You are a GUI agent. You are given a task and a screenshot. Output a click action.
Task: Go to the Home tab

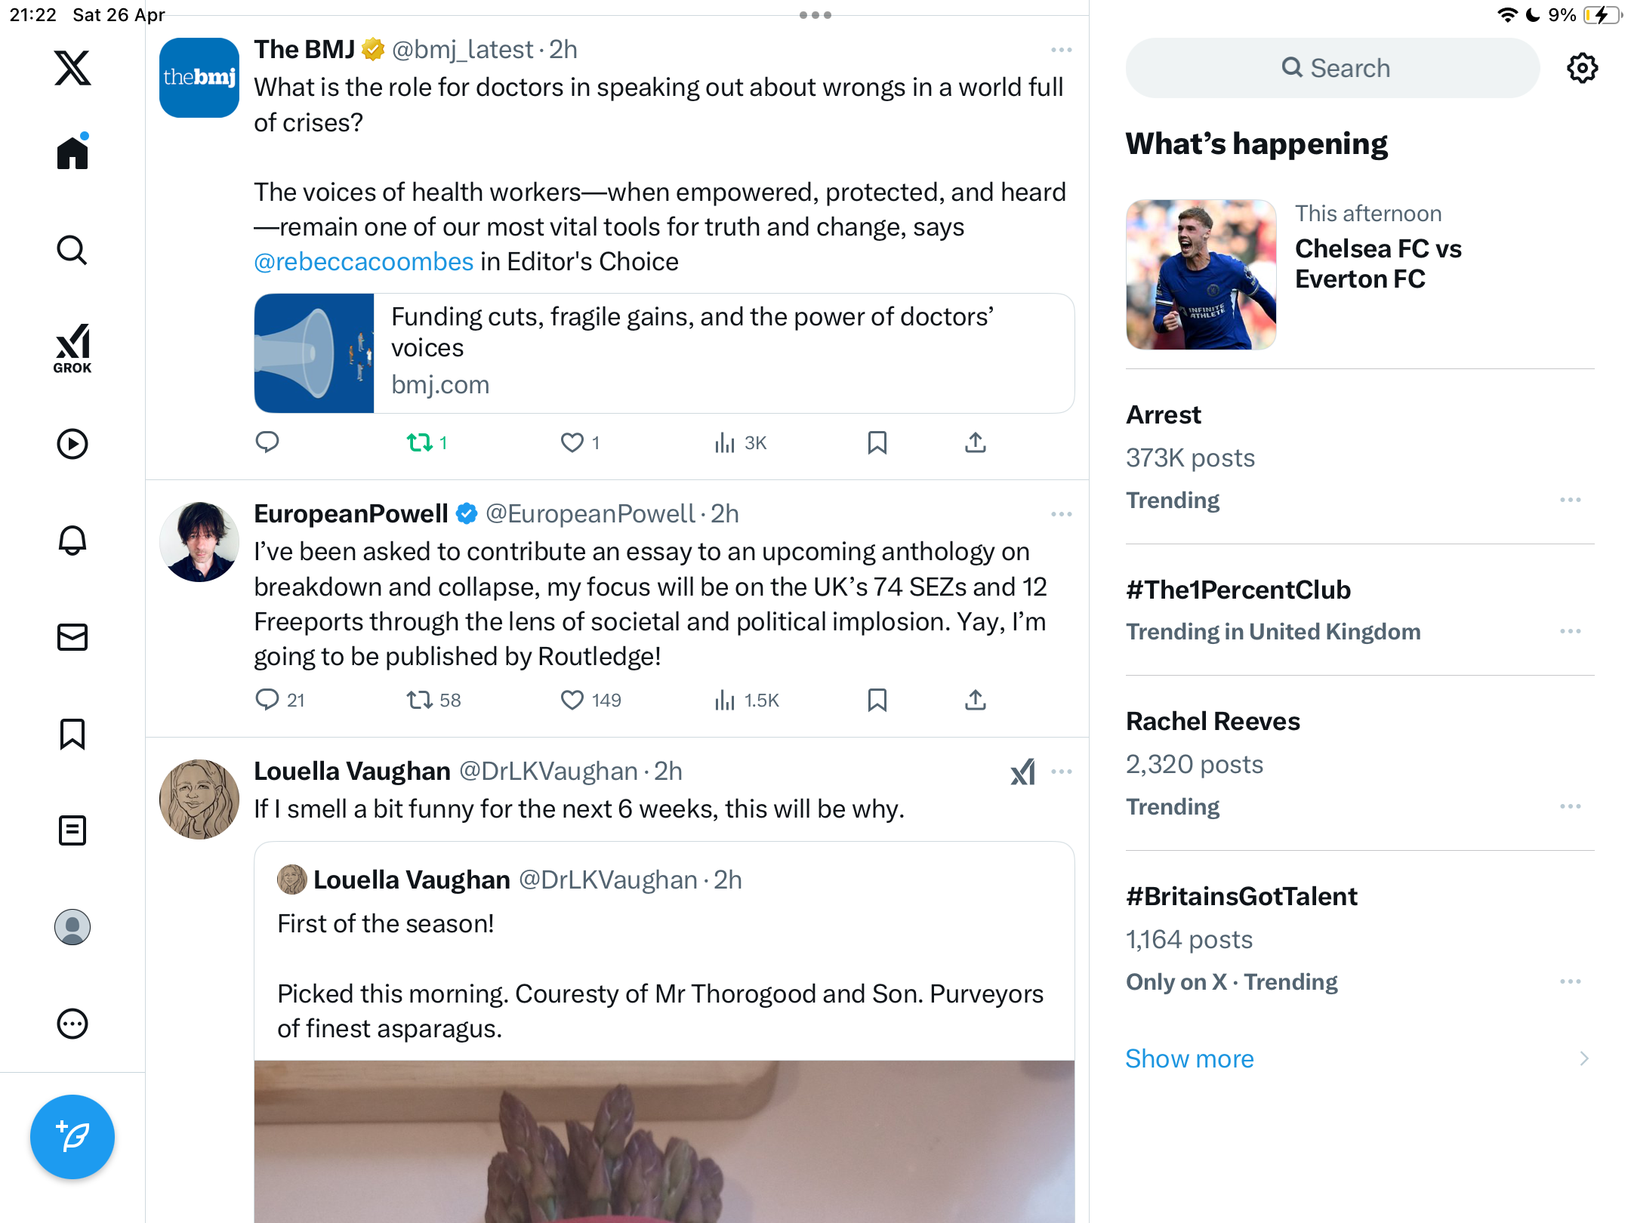(72, 152)
